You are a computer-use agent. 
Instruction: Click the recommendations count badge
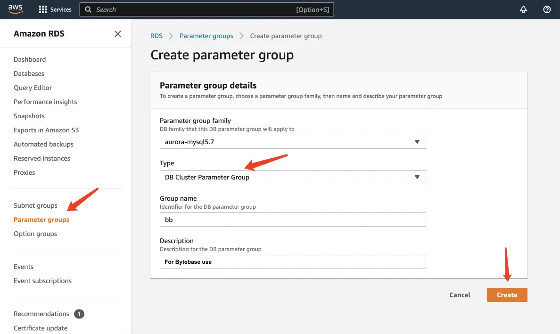(79, 314)
